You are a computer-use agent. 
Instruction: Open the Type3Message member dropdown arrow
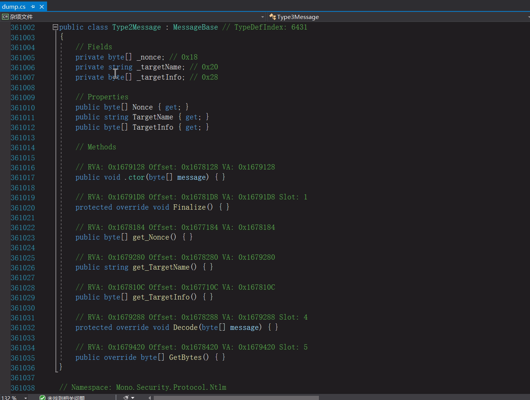[528, 17]
